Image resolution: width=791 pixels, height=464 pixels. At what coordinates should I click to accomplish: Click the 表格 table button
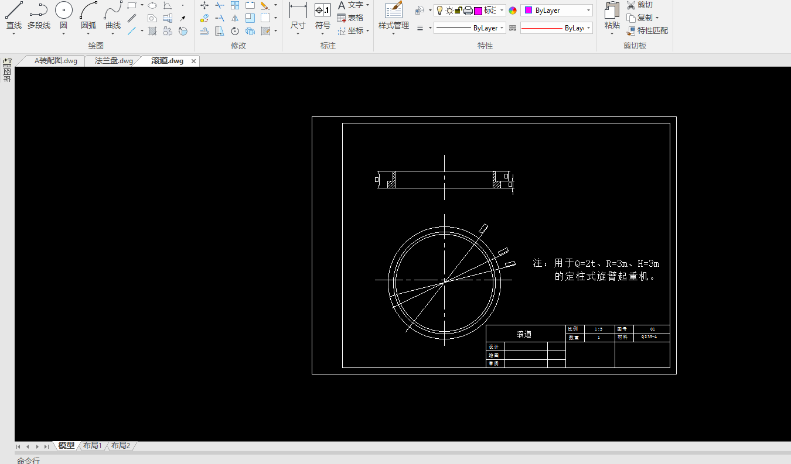(x=350, y=18)
